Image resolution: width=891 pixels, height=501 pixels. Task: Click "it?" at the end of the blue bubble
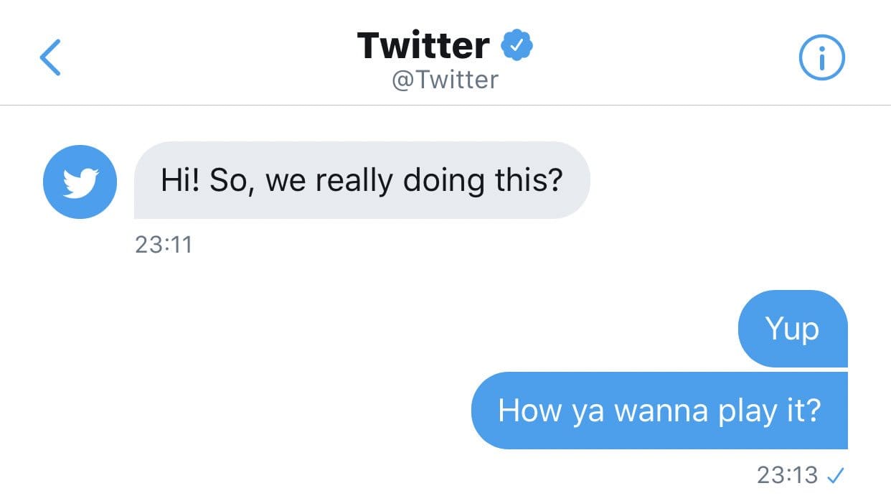click(x=801, y=411)
